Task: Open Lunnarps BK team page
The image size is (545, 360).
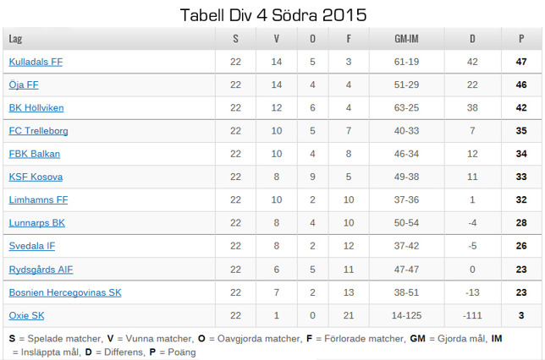Action: coord(37,222)
